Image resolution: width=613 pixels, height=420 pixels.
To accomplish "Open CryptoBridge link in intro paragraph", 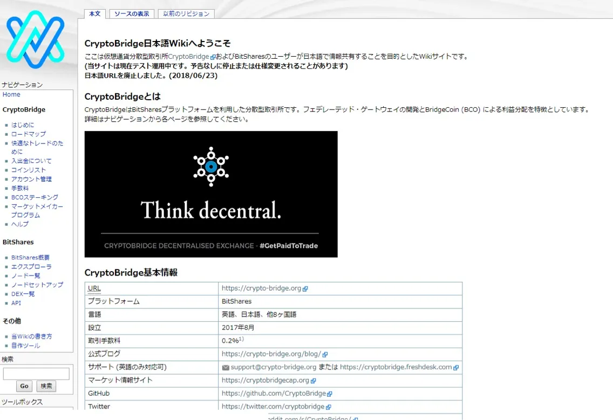I will pos(188,57).
